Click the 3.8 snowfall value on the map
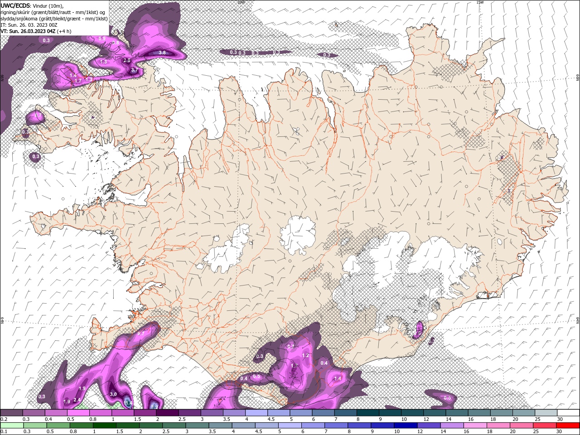This screenshot has width=580, height=435. click(162, 53)
